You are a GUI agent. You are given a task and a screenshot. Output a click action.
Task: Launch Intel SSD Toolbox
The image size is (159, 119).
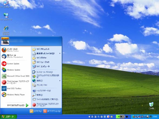[x=15, y=89]
